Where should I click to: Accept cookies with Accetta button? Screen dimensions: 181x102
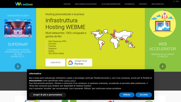point(144,95)
